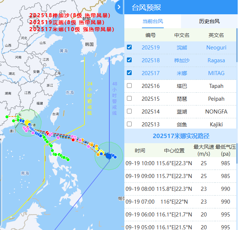Enable typhoon 202515 琵琶 checkbox

click(x=129, y=98)
